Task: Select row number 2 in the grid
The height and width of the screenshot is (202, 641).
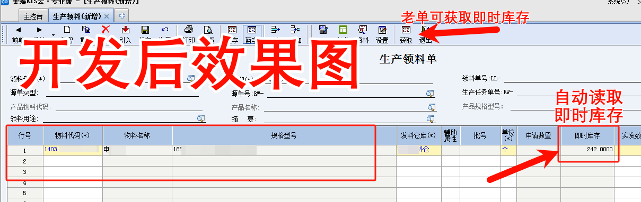Action: pos(25,161)
